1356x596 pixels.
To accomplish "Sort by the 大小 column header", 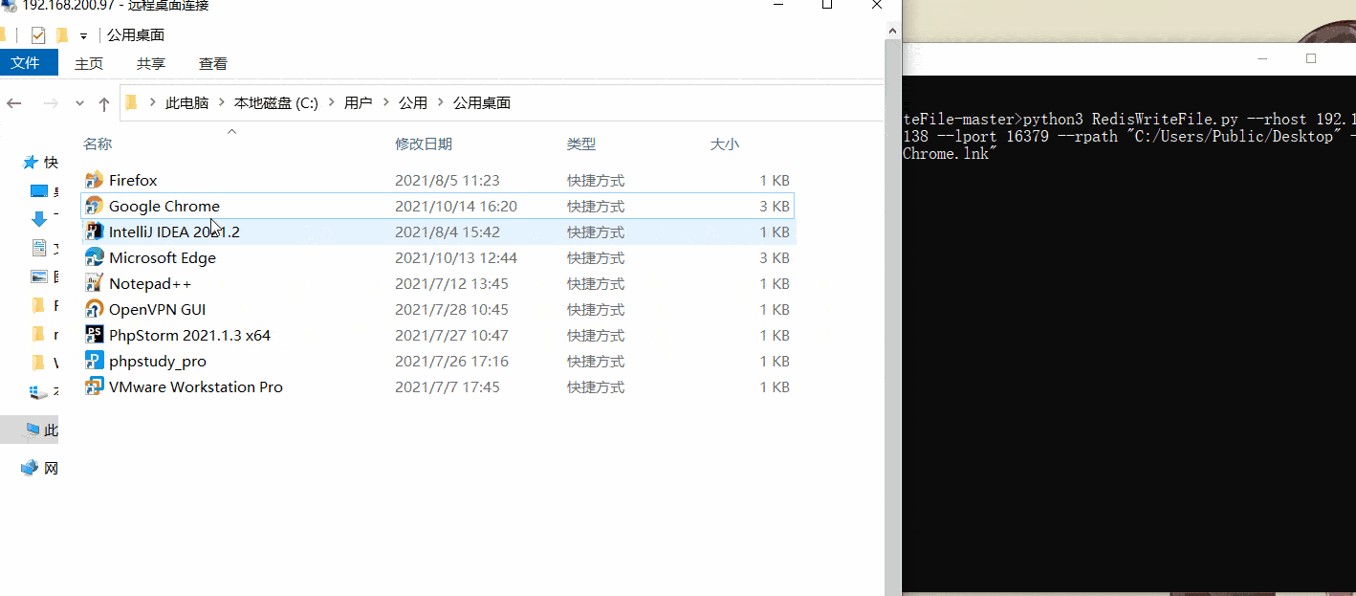I will 725,144.
